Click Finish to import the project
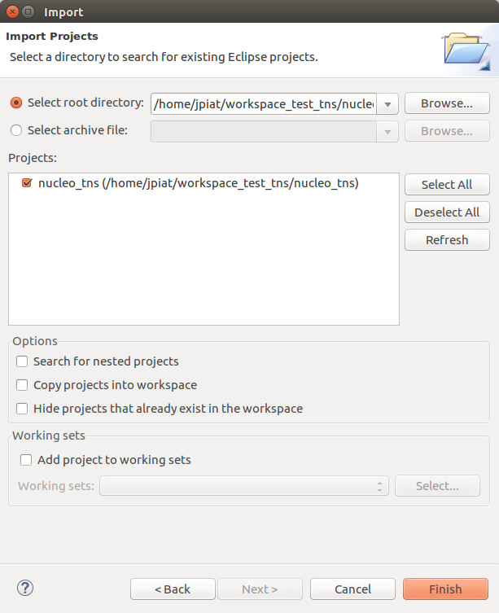499x613 pixels. [x=445, y=589]
